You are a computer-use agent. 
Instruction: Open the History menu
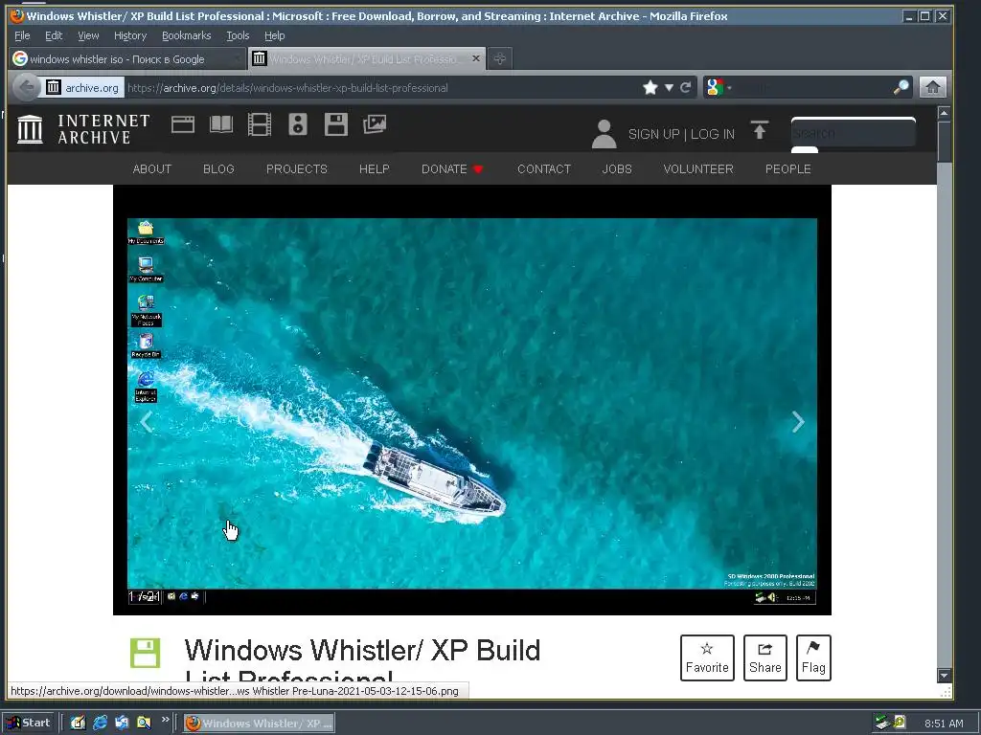(x=130, y=35)
